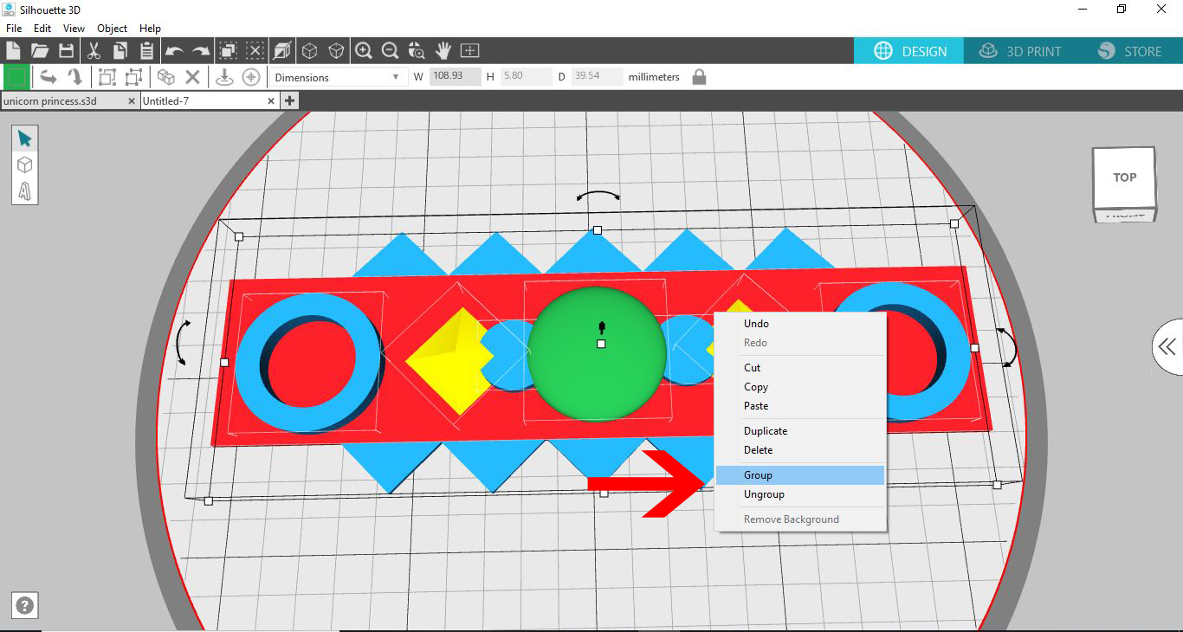Click the H height field 5.80
The height and width of the screenshot is (632, 1183).
point(526,76)
